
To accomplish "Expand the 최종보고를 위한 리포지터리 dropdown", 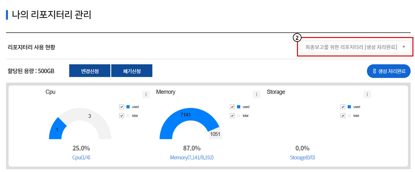I will 355,47.
